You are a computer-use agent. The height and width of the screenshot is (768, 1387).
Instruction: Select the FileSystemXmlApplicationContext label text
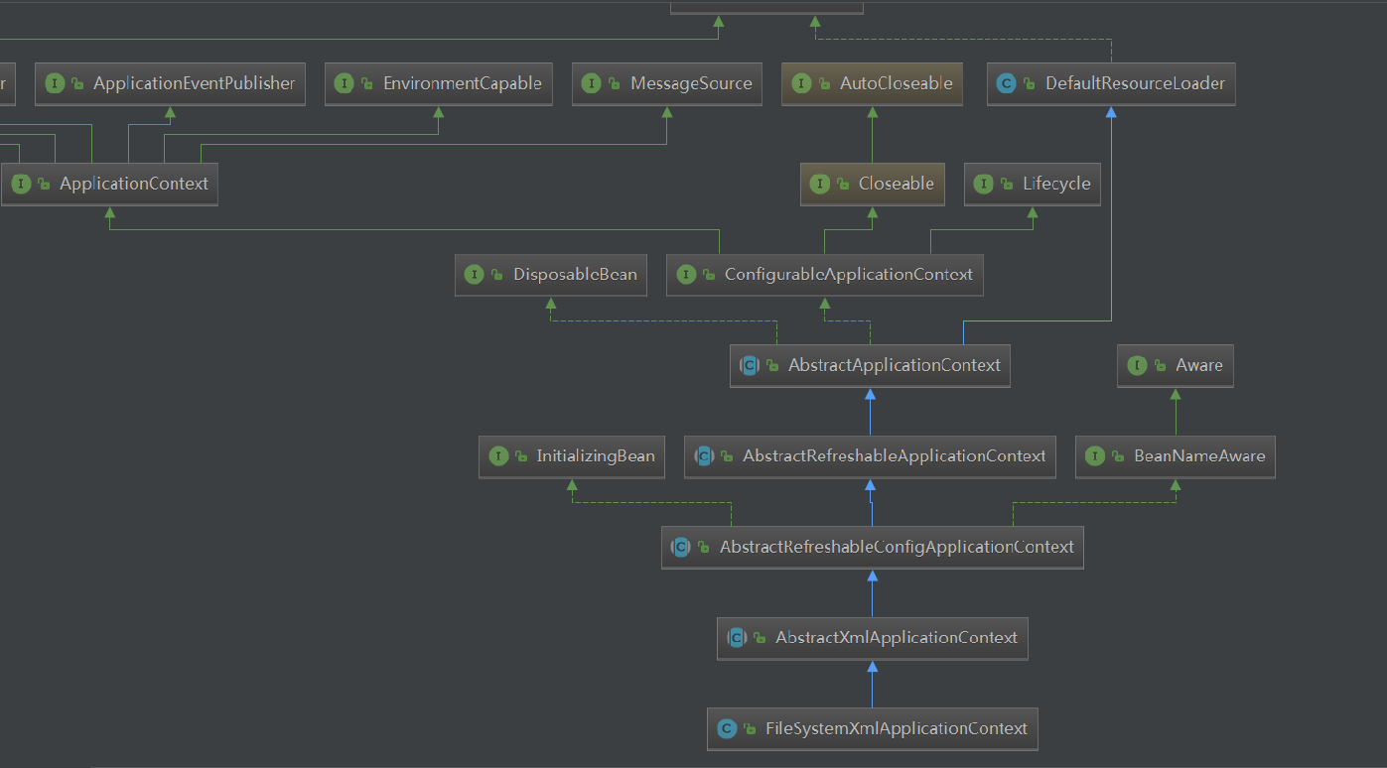point(897,729)
